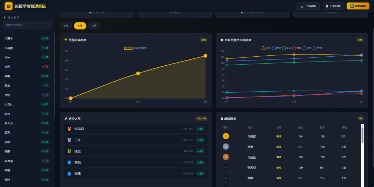This screenshot has height=187, width=374.
Task: Select student 令狐冲 in the sidebar list
Action: tap(27, 38)
